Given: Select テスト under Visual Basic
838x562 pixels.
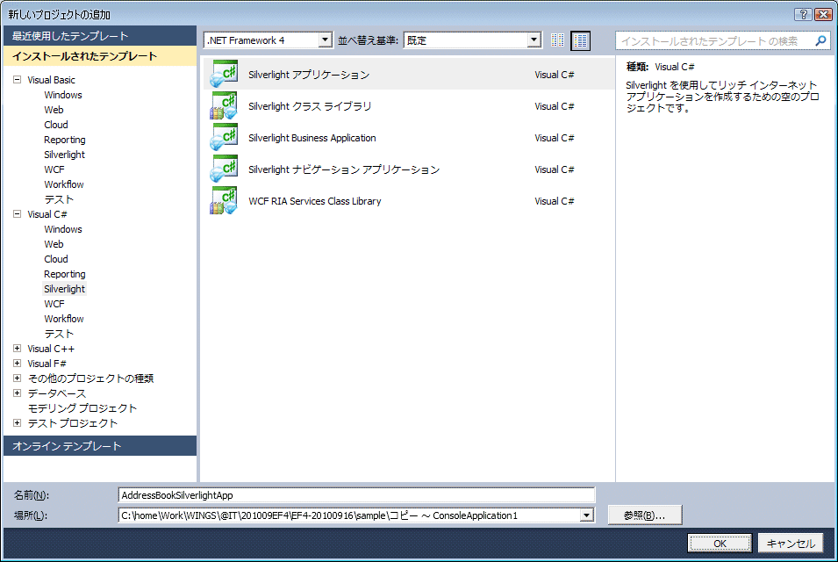Looking at the screenshot, I should (x=59, y=199).
